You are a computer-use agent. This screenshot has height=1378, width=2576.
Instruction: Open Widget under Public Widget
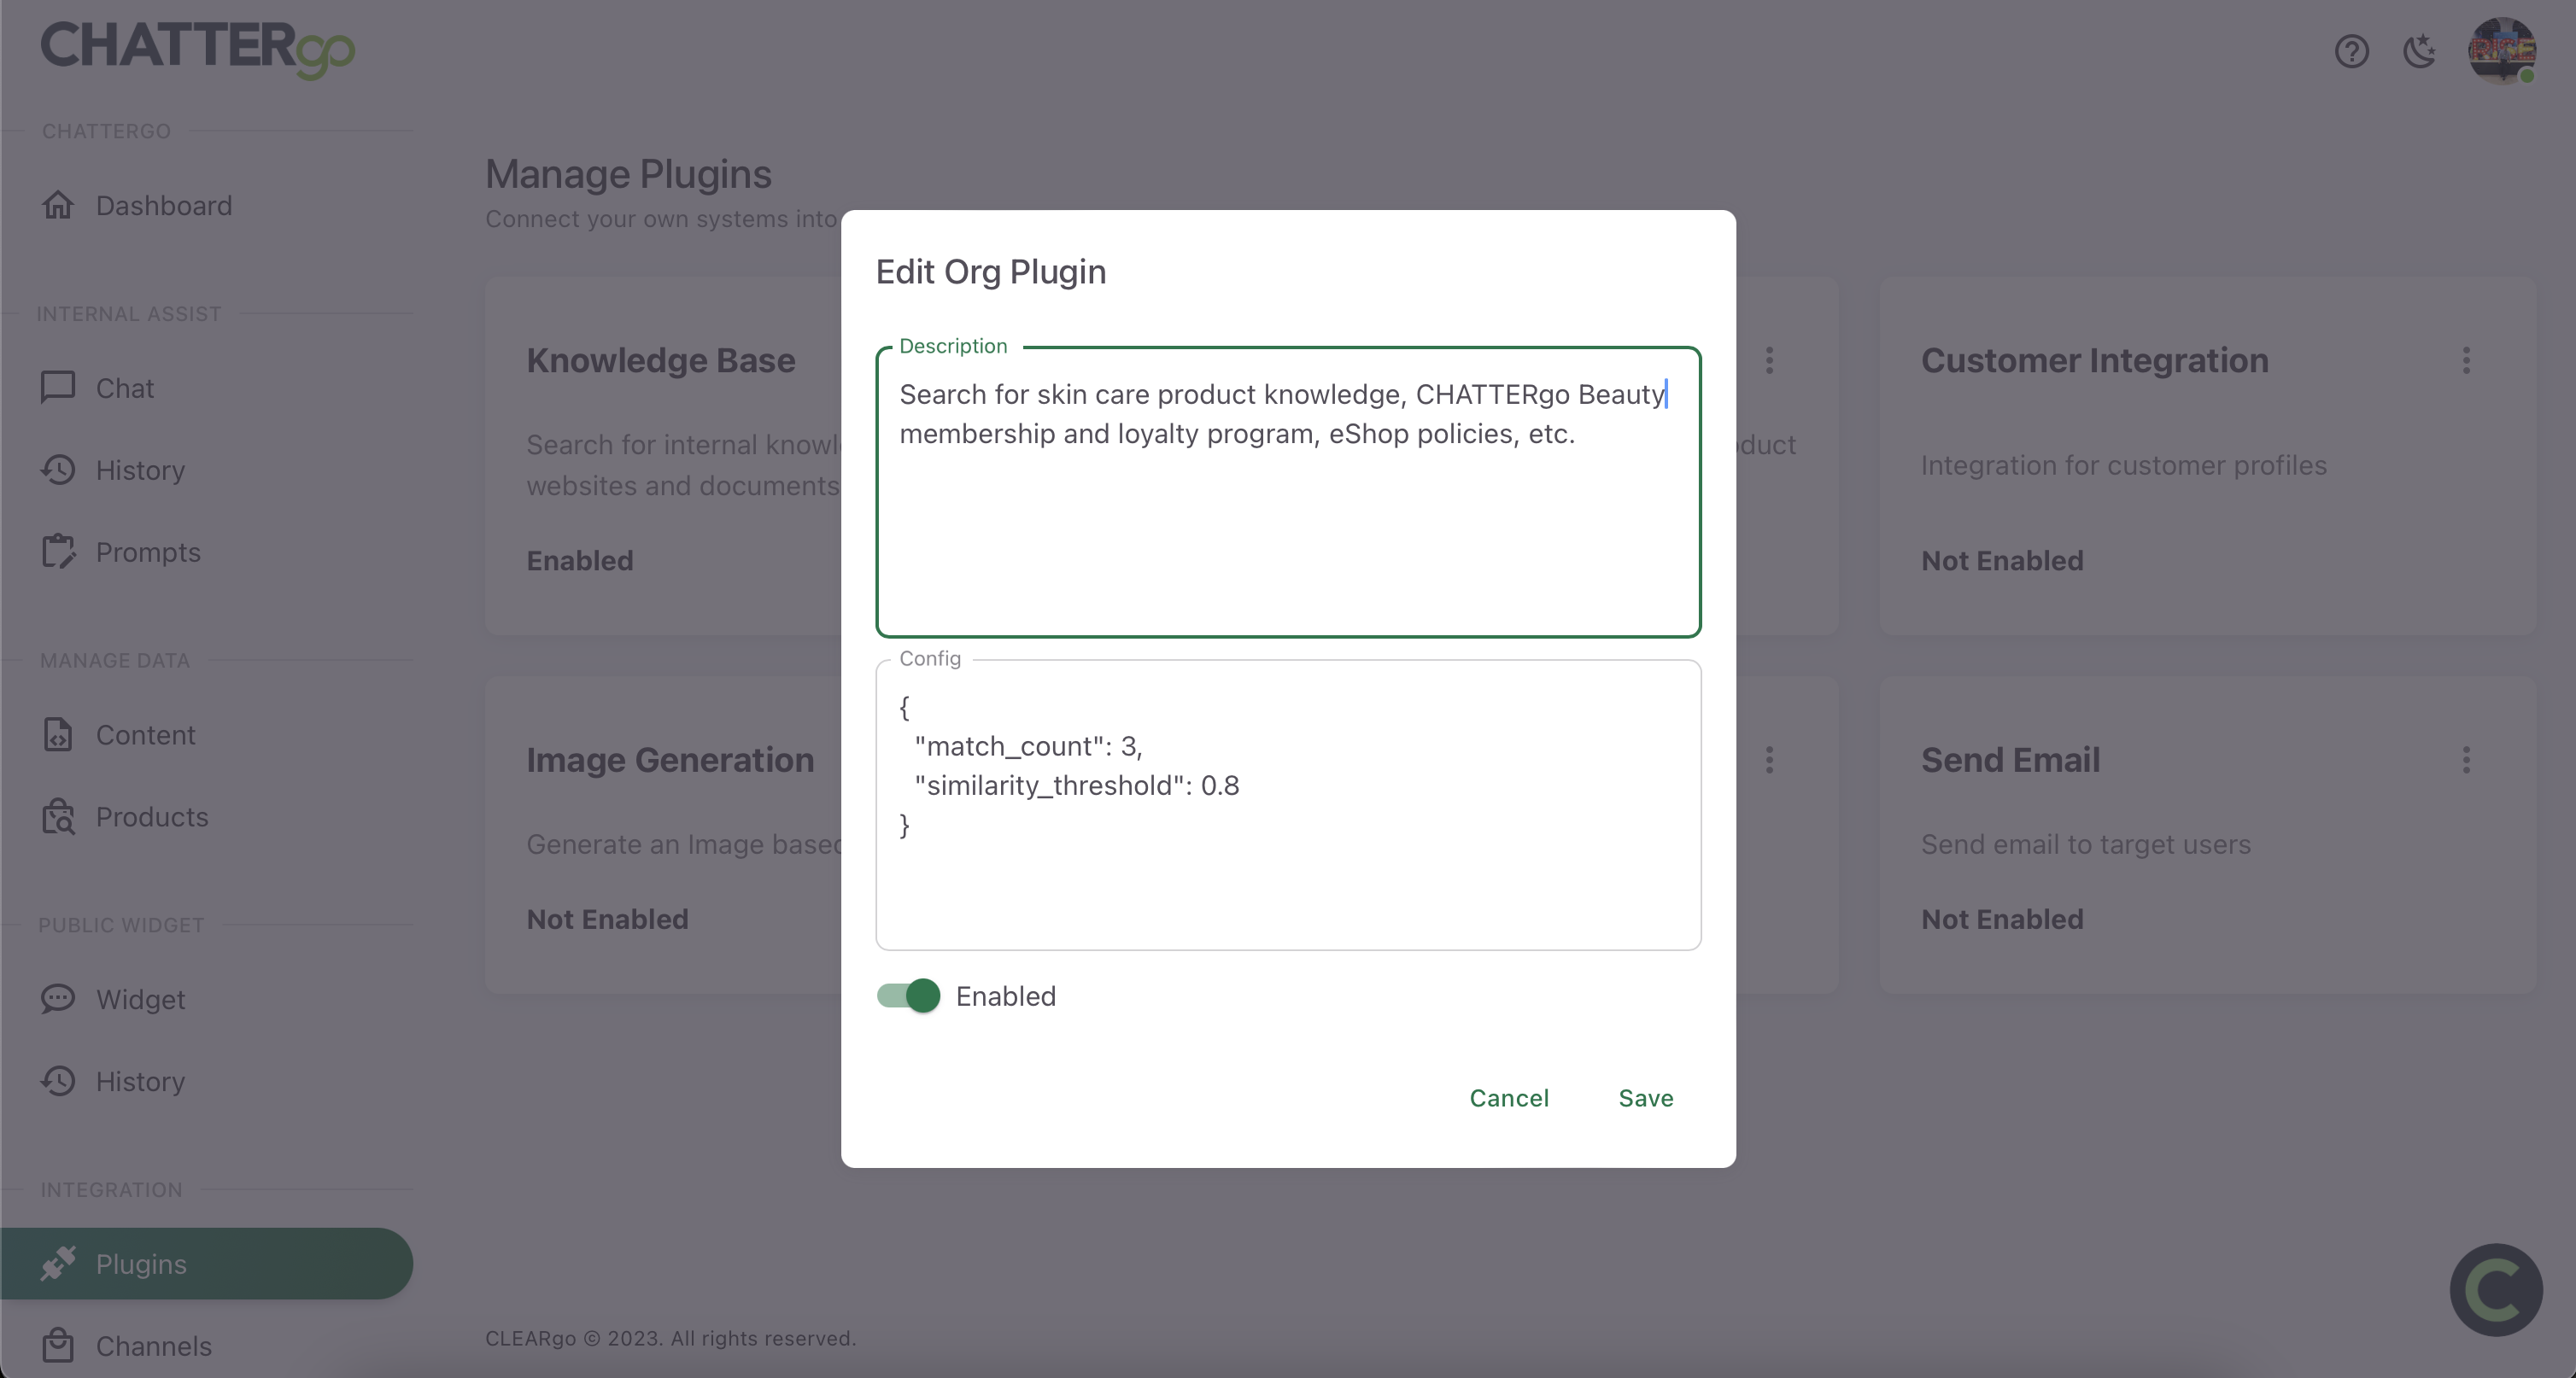tap(140, 999)
